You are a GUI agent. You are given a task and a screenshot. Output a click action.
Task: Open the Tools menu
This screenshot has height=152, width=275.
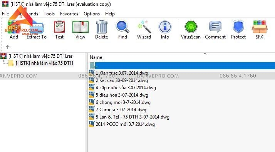pyautogui.click(x=49, y=14)
